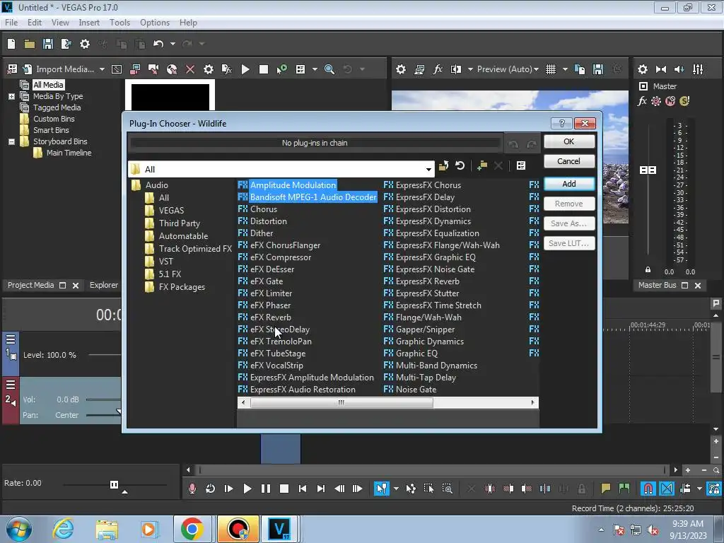Toggle the Dim Output speaker icon in Master Bus

coord(679,69)
